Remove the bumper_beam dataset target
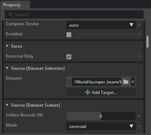The height and width of the screenshot is (135, 151). pos(133,82)
